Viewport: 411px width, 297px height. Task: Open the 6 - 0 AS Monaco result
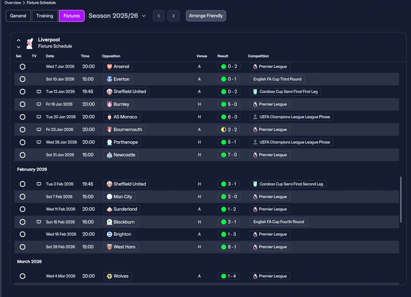pos(229,117)
